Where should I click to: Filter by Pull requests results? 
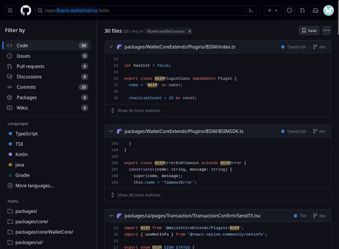tap(48, 66)
